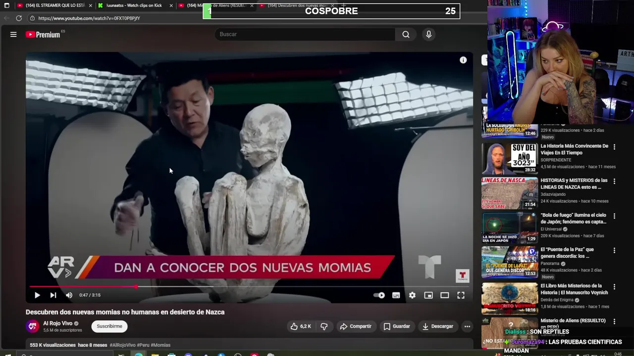Click the Descargar download button
Image resolution: width=634 pixels, height=356 pixels.
click(438, 326)
